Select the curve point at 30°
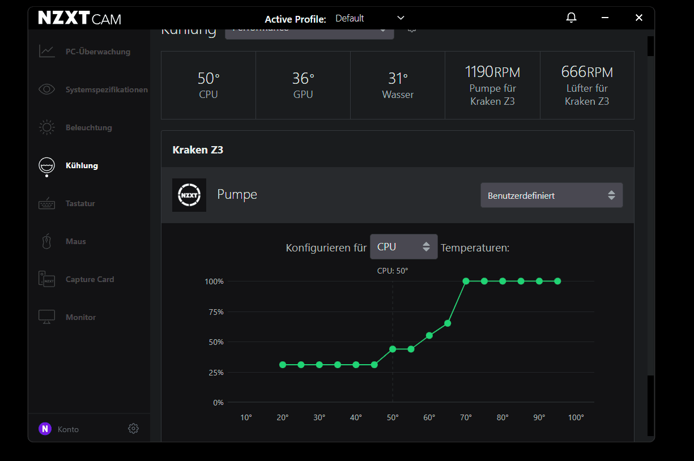Viewport: 694px width, 461px height. point(320,365)
